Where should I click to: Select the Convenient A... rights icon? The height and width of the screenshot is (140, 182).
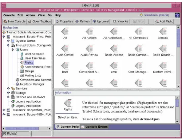[90, 66]
